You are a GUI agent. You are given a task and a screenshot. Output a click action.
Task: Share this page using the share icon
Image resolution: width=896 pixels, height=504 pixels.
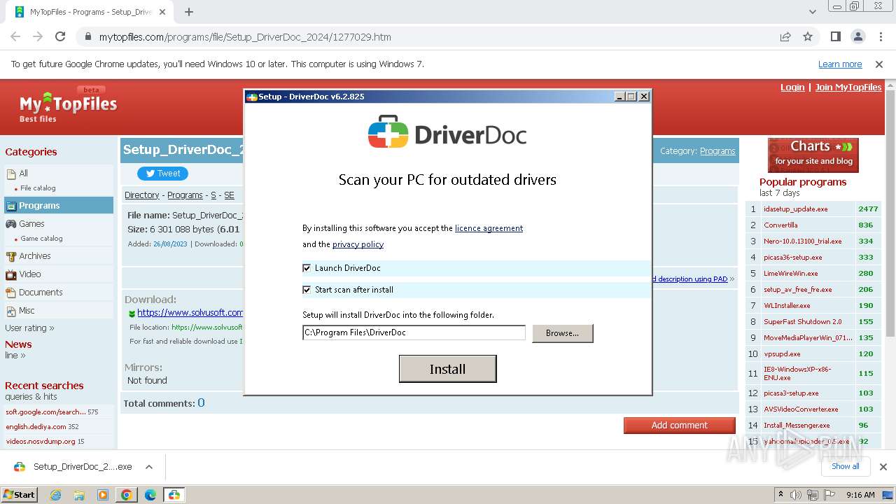coord(785,36)
